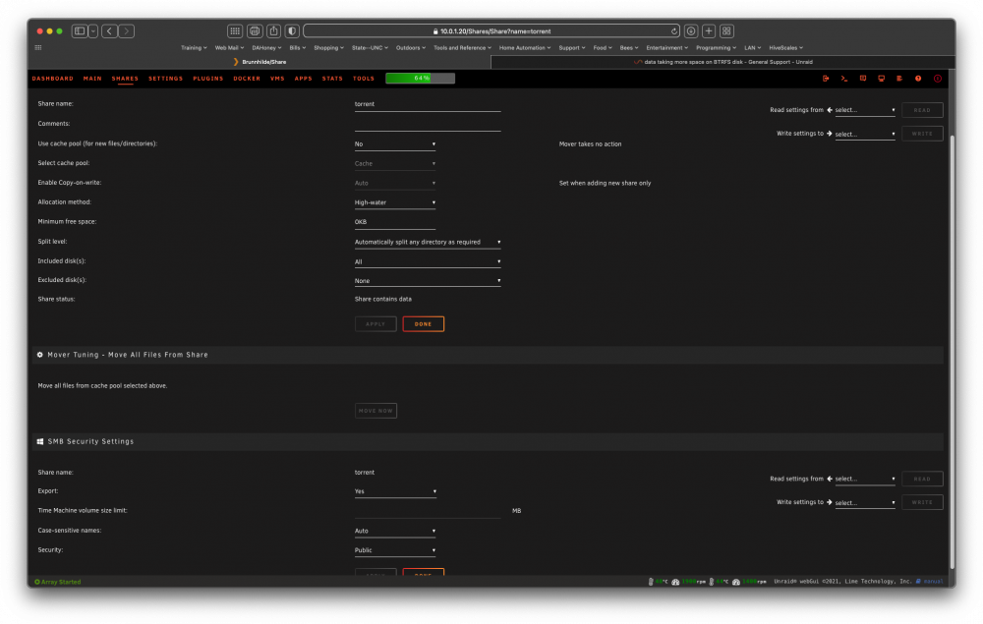Open Safari downloads icon

(691, 30)
